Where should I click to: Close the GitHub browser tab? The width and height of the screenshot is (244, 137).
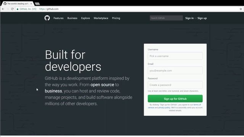pyautogui.click(x=31, y=3)
